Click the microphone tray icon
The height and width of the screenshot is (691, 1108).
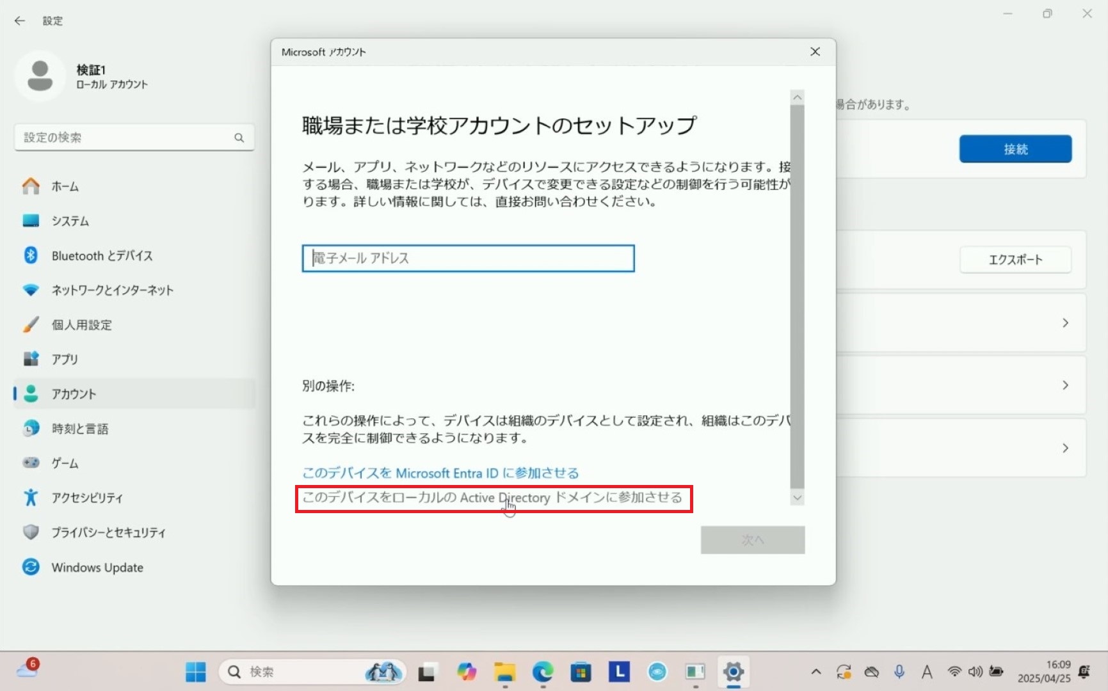(899, 672)
